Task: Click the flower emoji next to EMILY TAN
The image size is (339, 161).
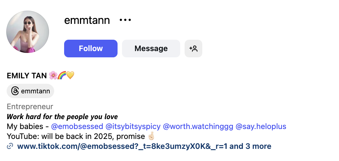Action: pos(53,76)
